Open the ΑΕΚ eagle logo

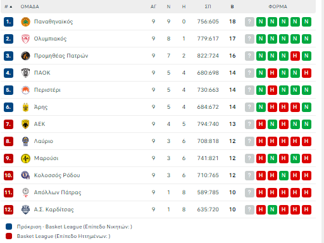point(25,124)
